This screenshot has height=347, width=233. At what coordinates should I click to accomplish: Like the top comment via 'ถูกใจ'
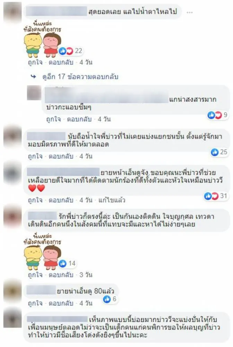[x=35, y=62]
